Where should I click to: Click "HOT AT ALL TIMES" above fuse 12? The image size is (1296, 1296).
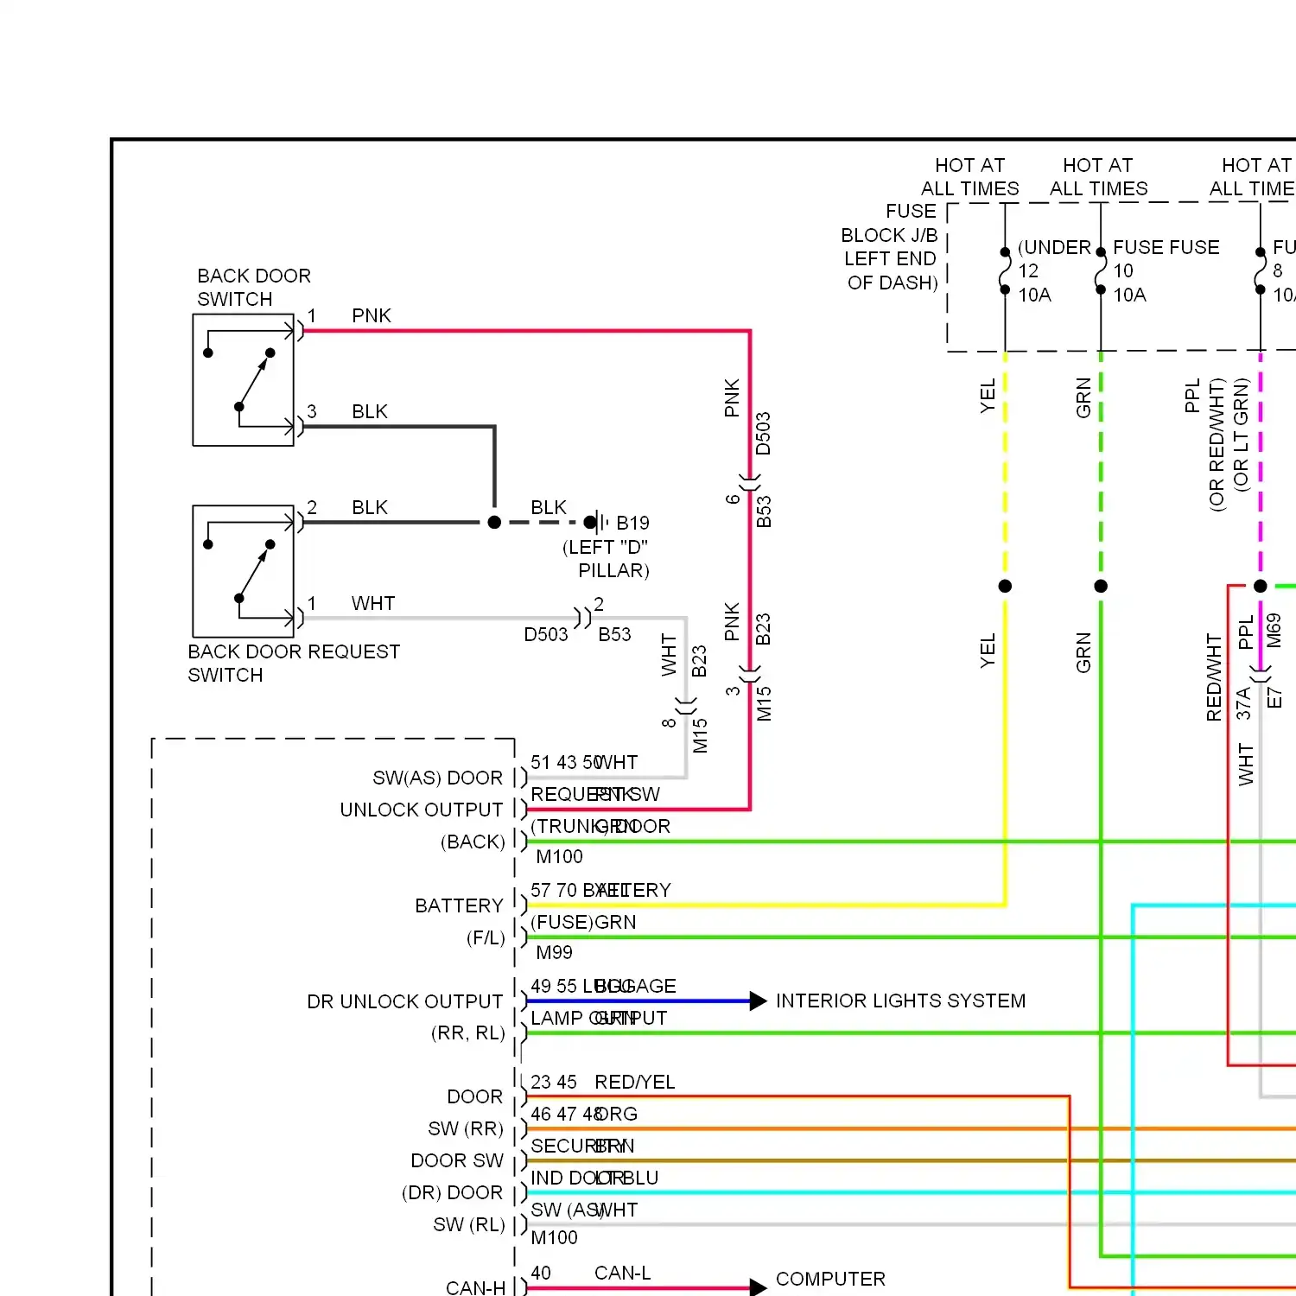pyautogui.click(x=969, y=177)
